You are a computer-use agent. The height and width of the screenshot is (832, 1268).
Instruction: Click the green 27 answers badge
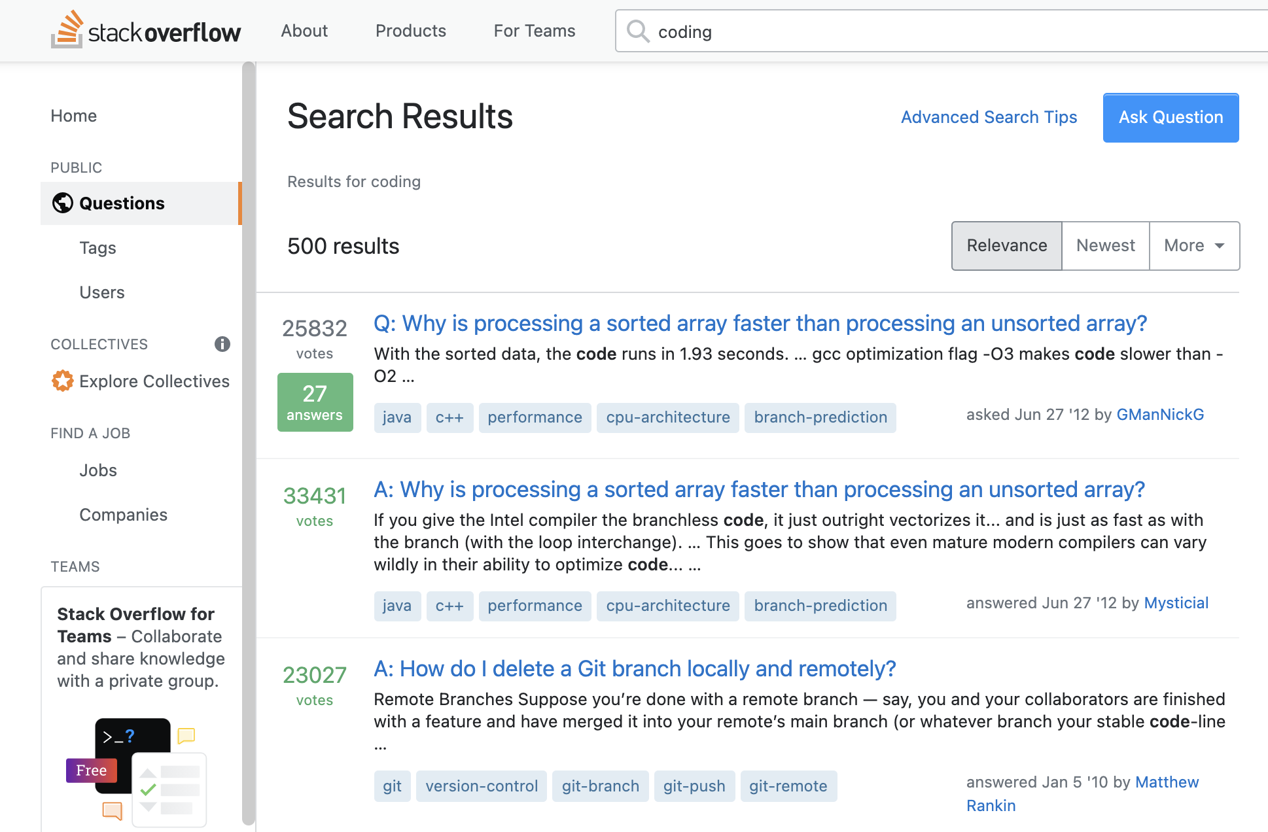(315, 402)
